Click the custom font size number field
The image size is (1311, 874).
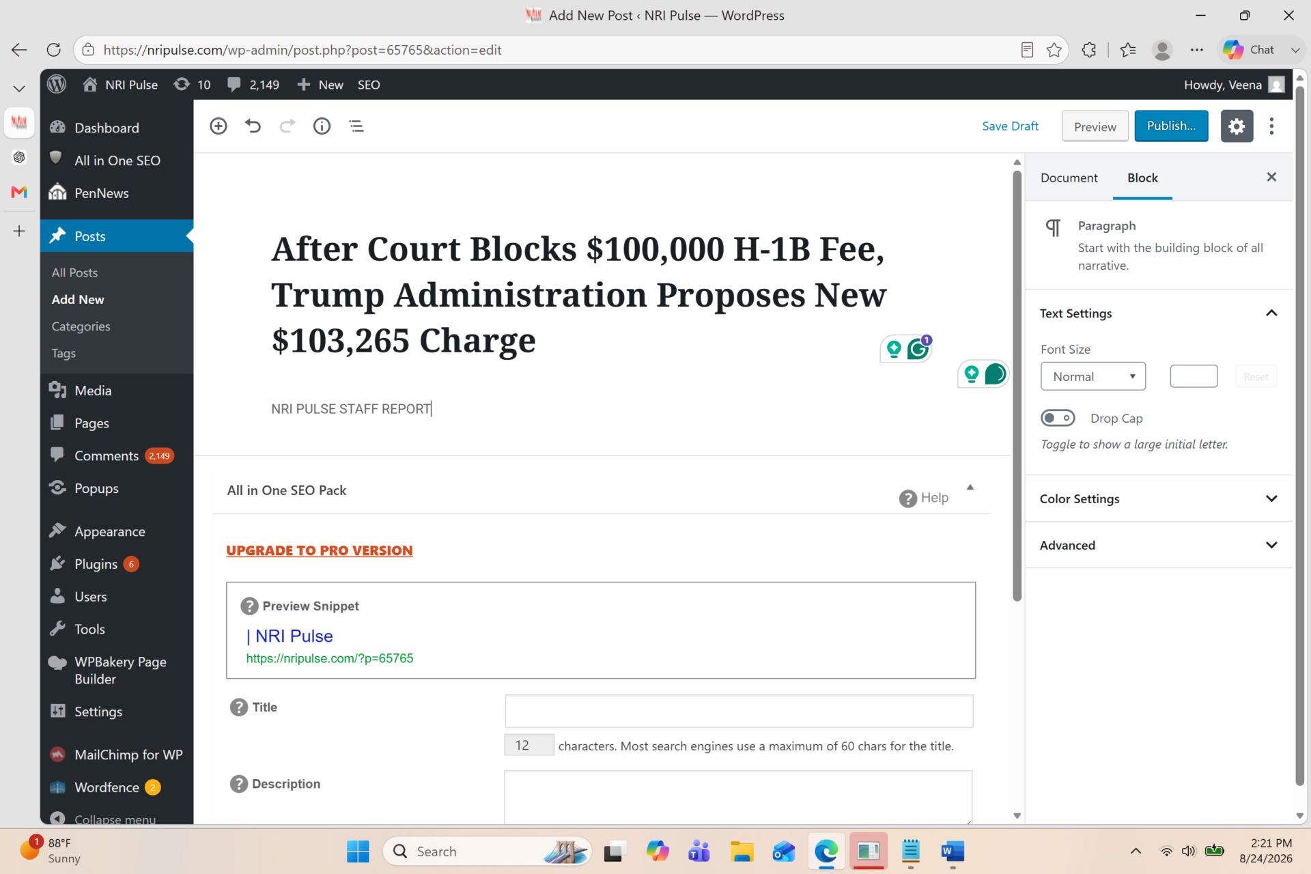click(x=1194, y=376)
